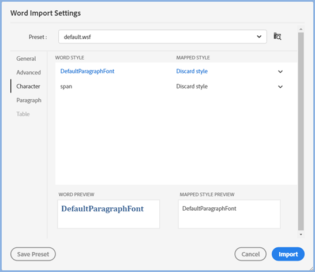Open the Paragraph tab
Screen dimensions: 315x272
point(29,100)
